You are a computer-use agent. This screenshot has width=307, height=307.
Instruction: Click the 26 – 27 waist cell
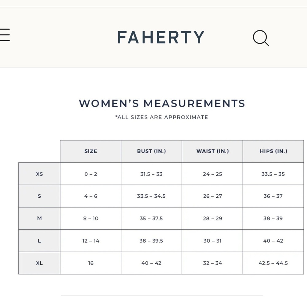coord(212,196)
